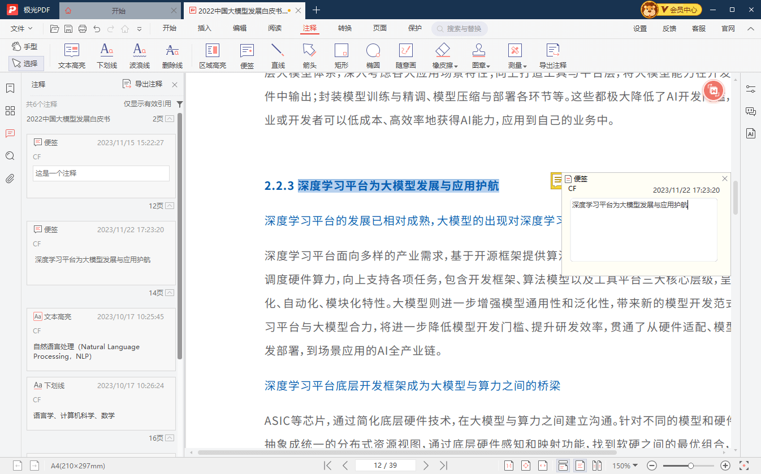Open the 150% zoom level dropdown
The image size is (761, 474).
pos(625,466)
